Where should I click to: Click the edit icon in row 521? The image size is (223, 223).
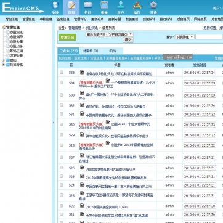(x=82, y=214)
